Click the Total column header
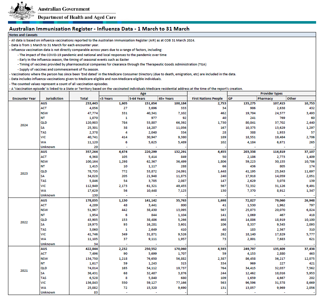Viewport: 327px width, 299px height. [x=84, y=99]
